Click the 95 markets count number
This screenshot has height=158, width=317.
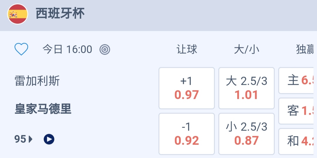(20, 139)
